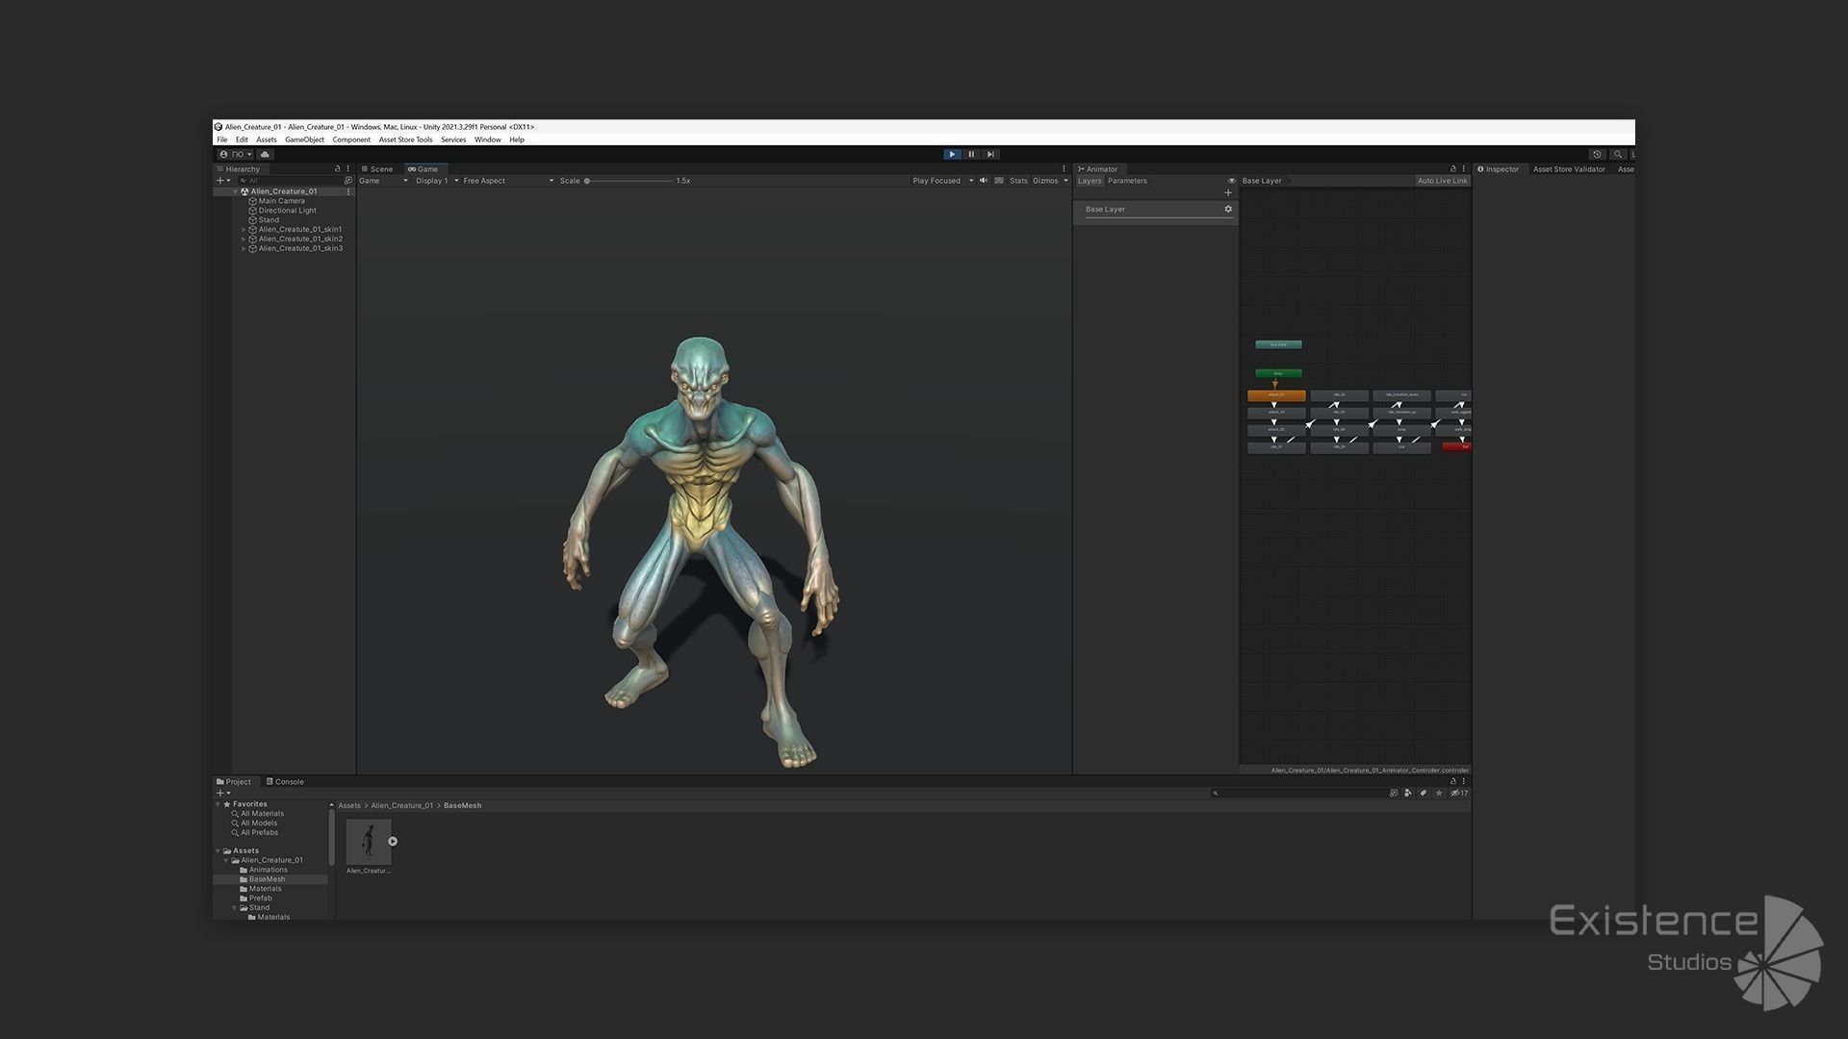Click the Base Layer breadcrumb in the Animator

pos(1264,181)
